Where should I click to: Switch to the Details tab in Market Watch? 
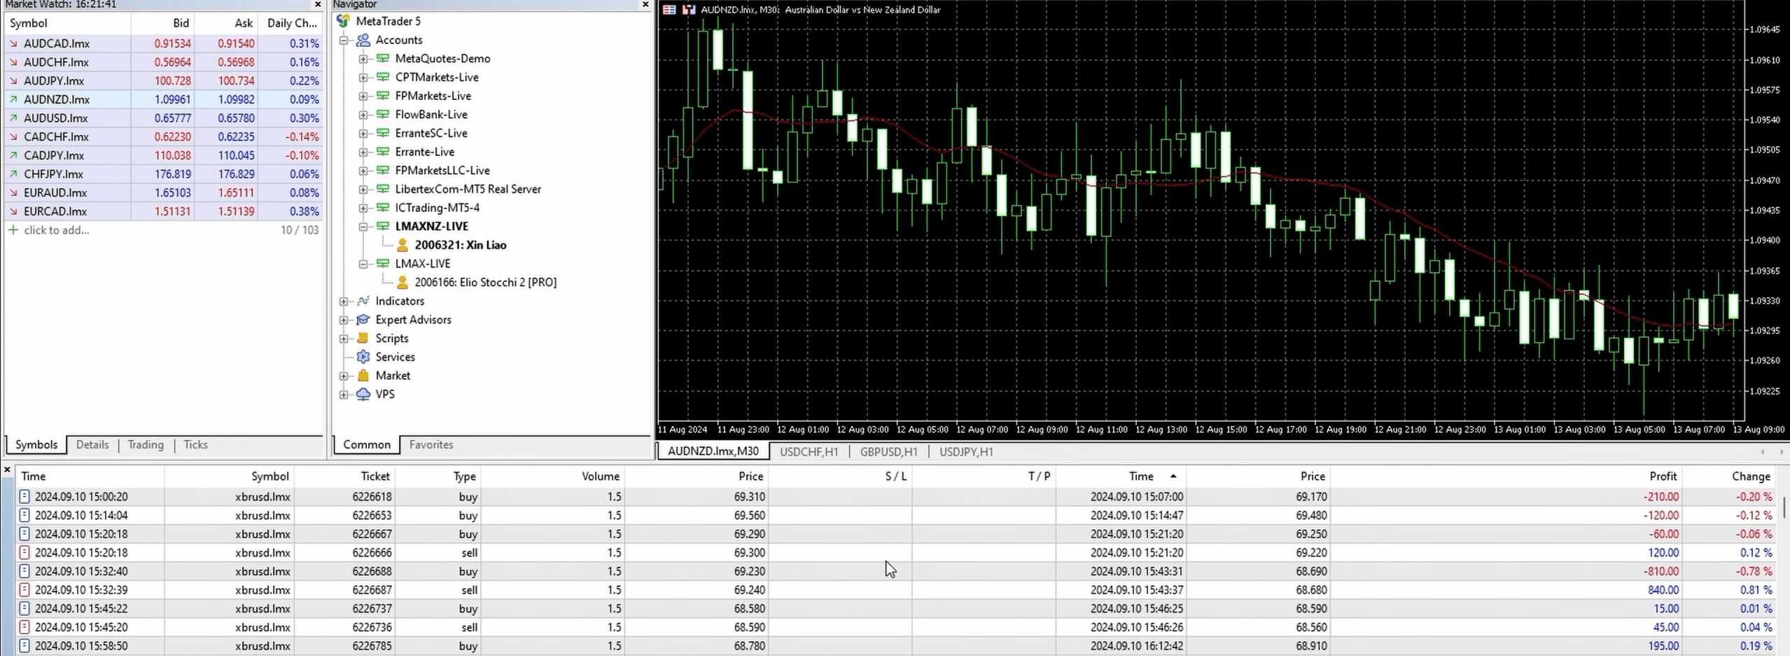[x=92, y=445]
